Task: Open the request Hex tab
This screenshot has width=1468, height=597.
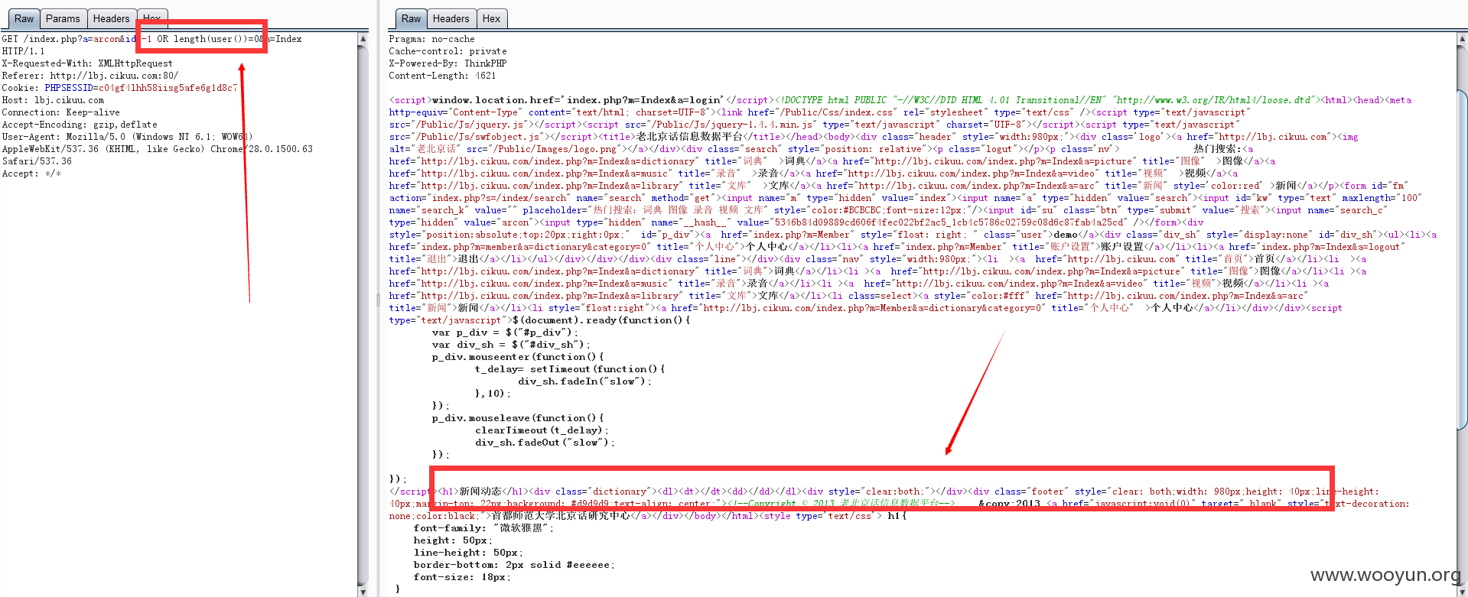Action: coord(152,18)
